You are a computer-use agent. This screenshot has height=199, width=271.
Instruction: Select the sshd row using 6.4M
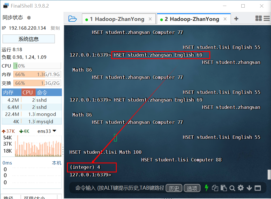[32, 107]
